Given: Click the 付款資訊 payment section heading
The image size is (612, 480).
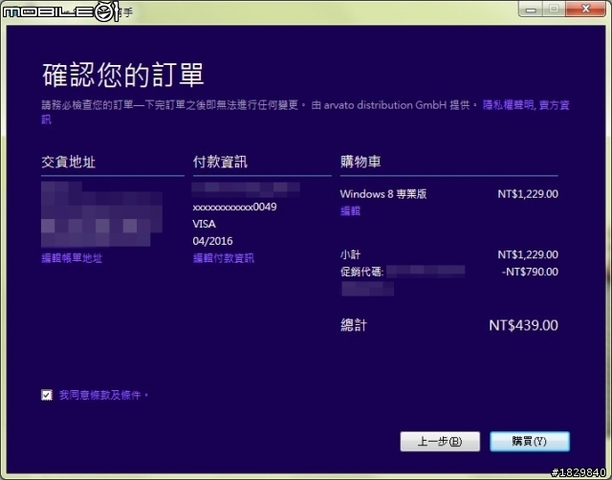Looking at the screenshot, I should click(x=220, y=162).
